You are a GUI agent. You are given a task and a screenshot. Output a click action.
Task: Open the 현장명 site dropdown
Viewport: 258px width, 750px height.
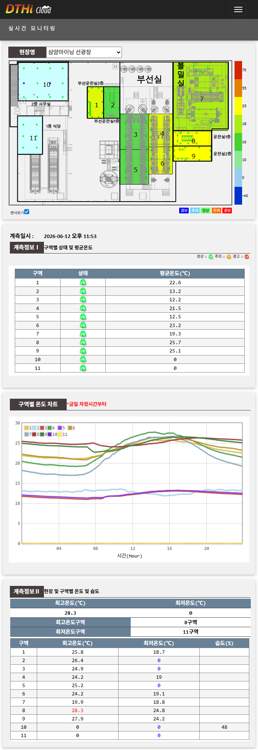(84, 52)
